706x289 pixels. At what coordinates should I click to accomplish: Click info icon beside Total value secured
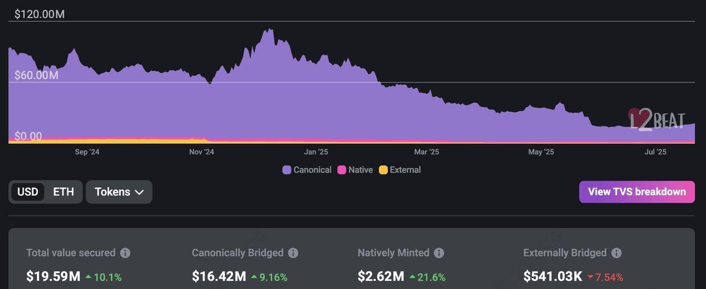tap(125, 253)
